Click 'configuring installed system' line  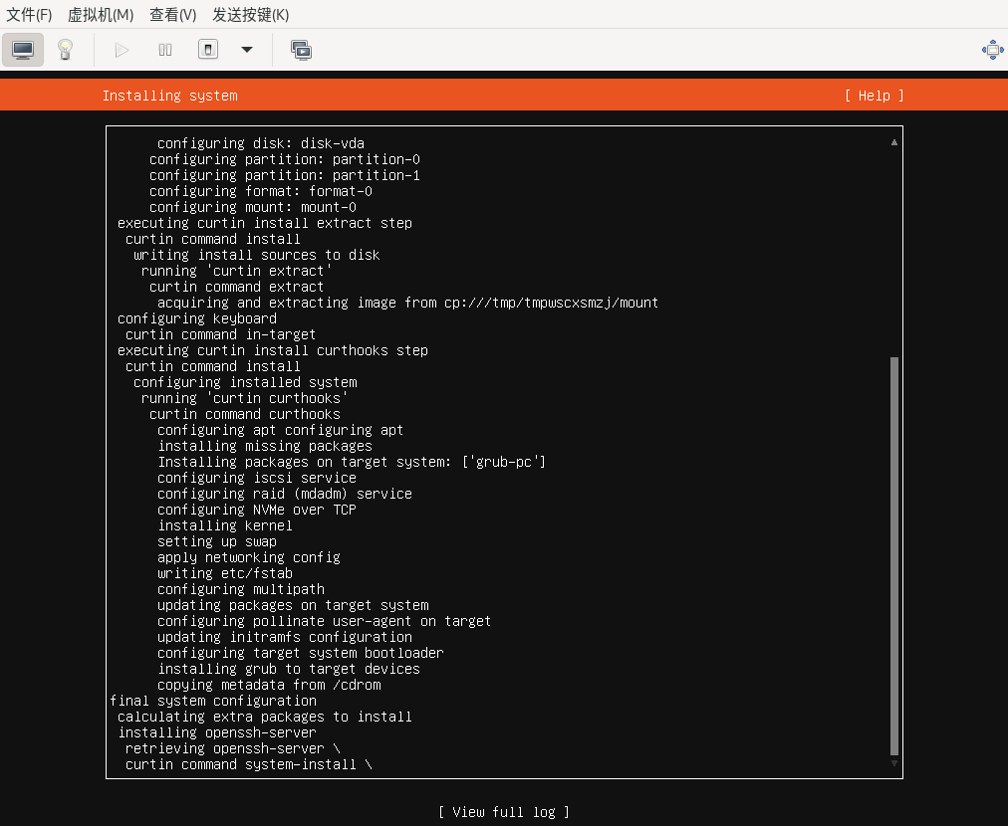pos(245,382)
